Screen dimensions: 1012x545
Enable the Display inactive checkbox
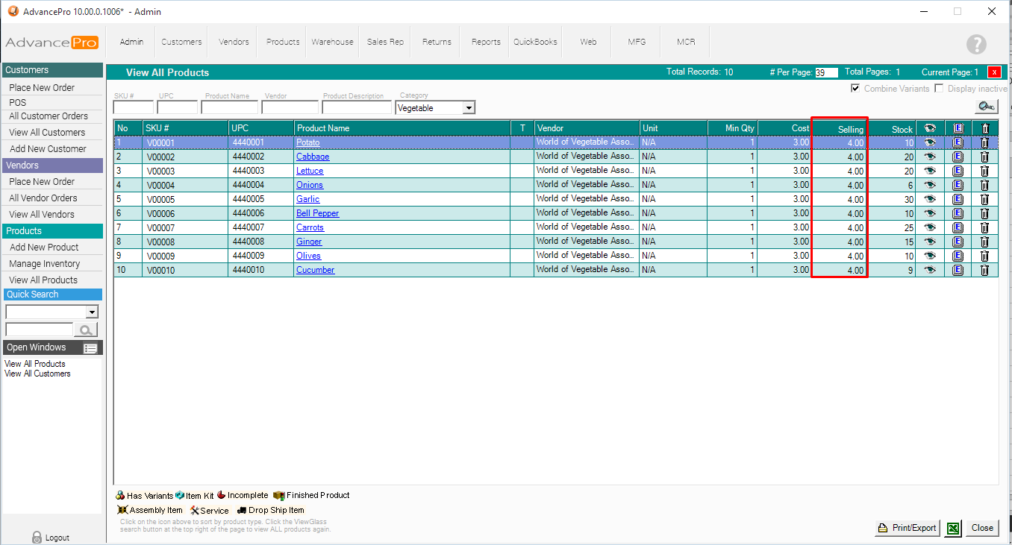(939, 89)
